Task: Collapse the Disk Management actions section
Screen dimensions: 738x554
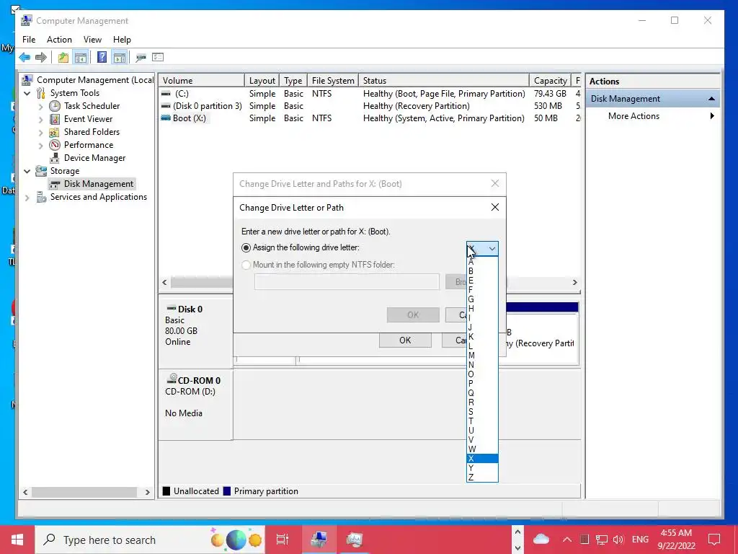Action: pyautogui.click(x=711, y=99)
